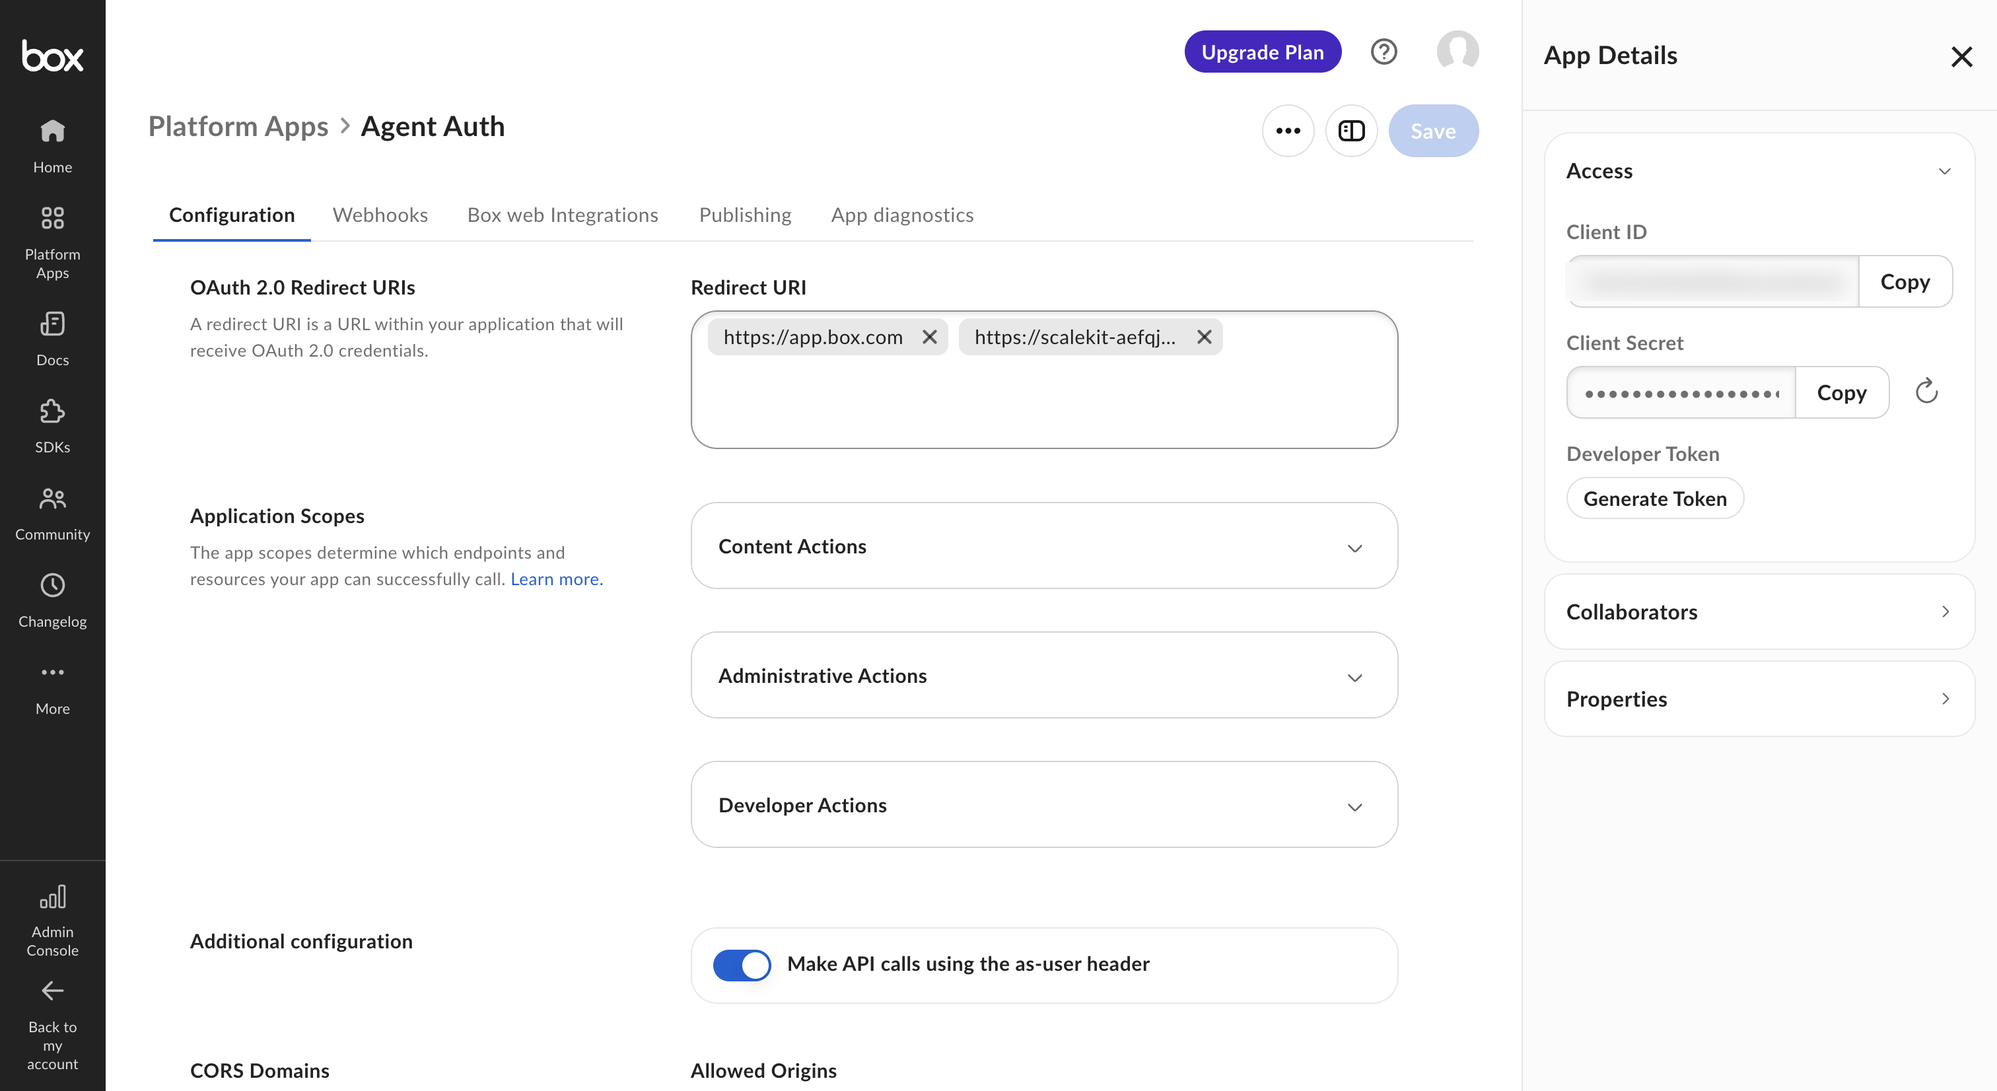Click the Application Scopes heading
Screen dimensions: 1997x1091
coord(277,516)
